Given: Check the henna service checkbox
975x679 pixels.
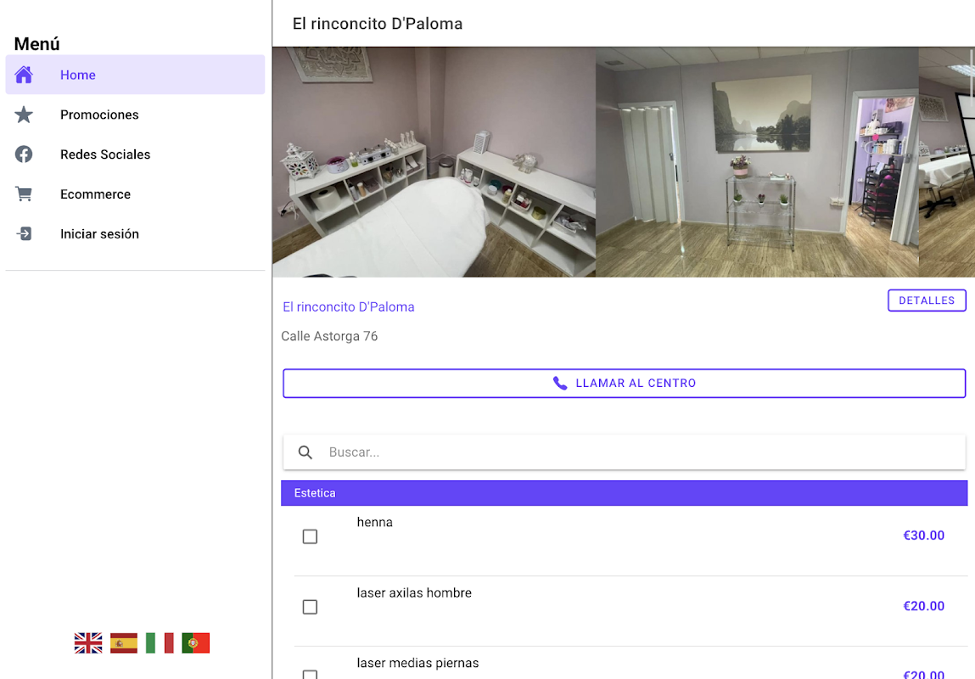Looking at the screenshot, I should click(x=310, y=536).
